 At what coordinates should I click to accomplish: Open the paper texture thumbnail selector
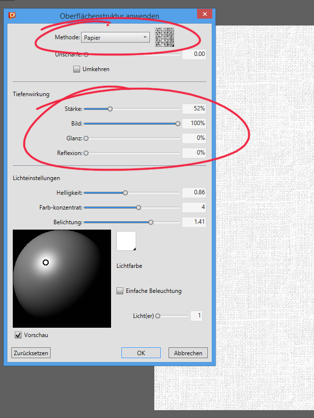coord(165,37)
